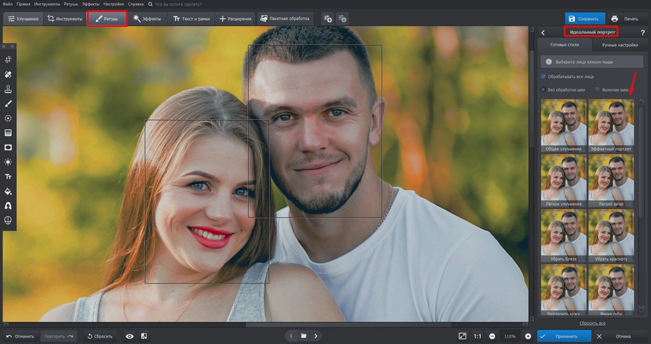Zoom in with the plus icon
651x344 pixels.
pyautogui.click(x=528, y=336)
